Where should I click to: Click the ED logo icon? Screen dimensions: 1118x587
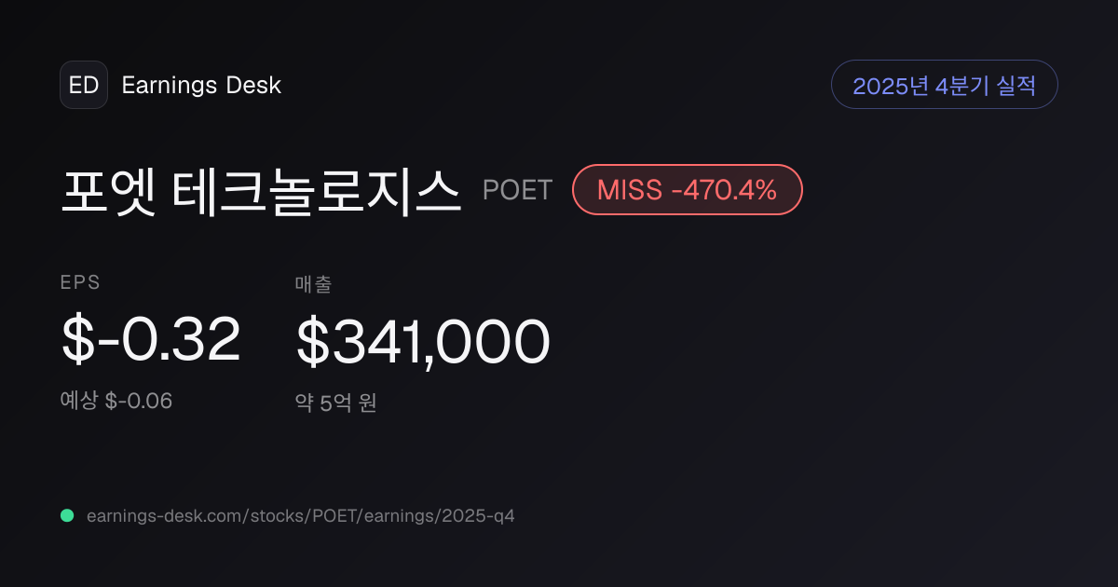[84, 85]
